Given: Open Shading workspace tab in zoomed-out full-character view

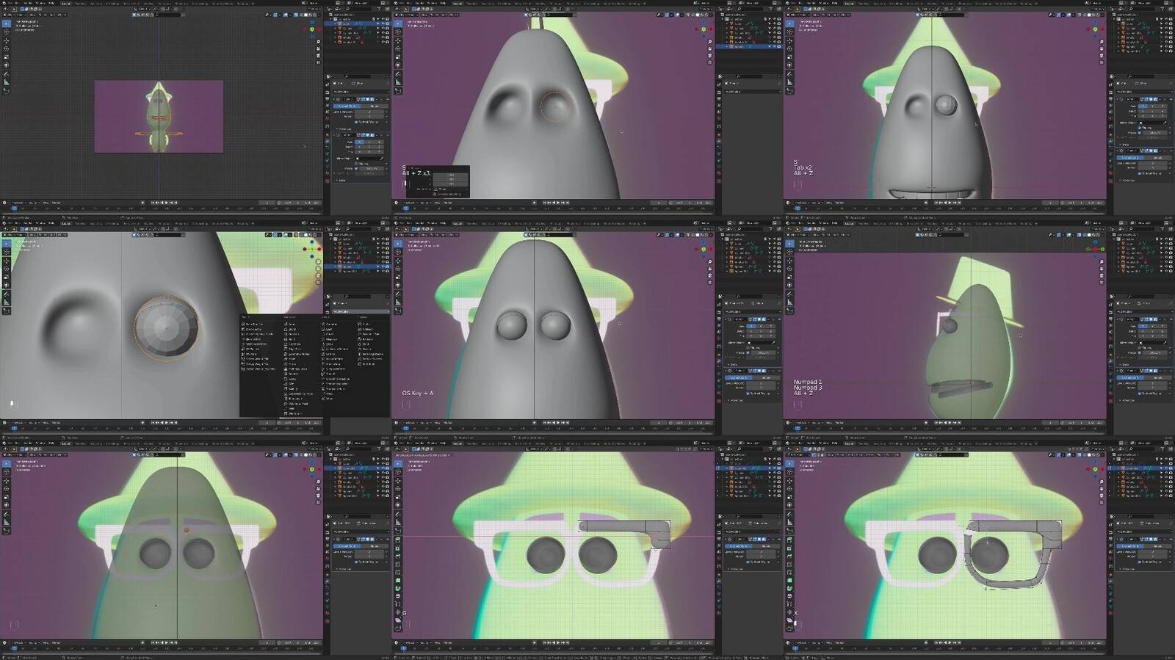Looking at the screenshot, I should pyautogui.click(x=148, y=4).
